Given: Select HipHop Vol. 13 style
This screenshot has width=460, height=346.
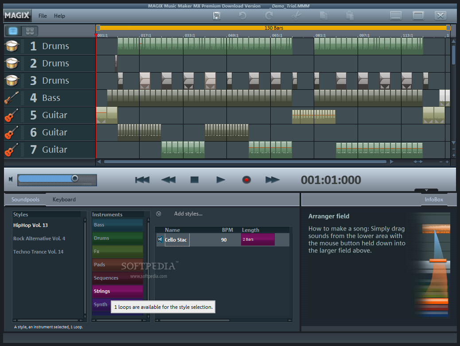Looking at the screenshot, I should (x=31, y=225).
